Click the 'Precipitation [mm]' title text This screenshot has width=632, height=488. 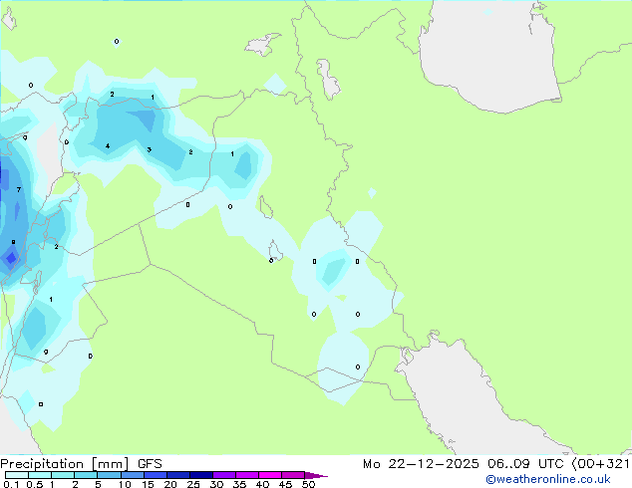click(65, 464)
